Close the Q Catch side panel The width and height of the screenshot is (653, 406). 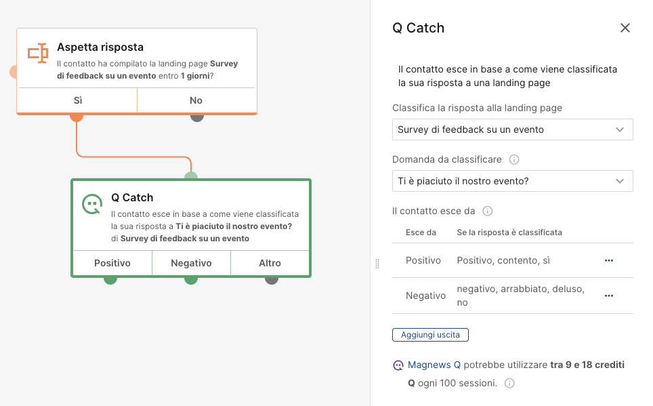click(625, 28)
